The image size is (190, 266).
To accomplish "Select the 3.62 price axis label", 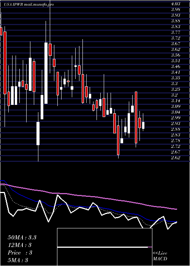I will pyautogui.click(x=176, y=49).
